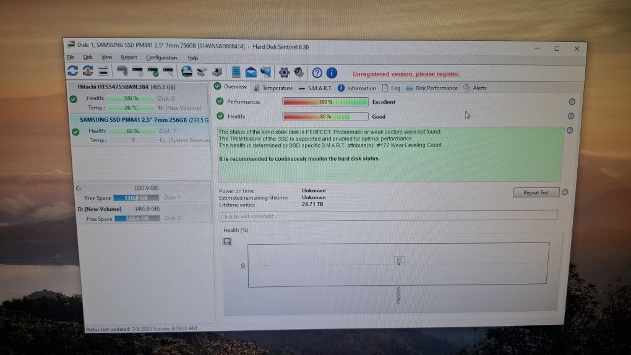Click green check icon beside Samsung Health
This screenshot has height=355, width=631.
tap(75, 132)
